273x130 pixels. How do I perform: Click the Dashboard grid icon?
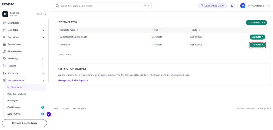pyautogui.click(x=5, y=23)
